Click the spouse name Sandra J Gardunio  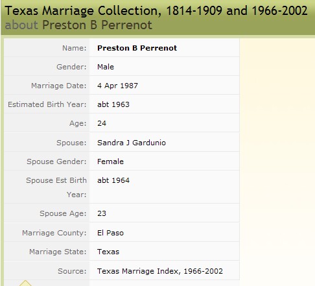point(132,143)
